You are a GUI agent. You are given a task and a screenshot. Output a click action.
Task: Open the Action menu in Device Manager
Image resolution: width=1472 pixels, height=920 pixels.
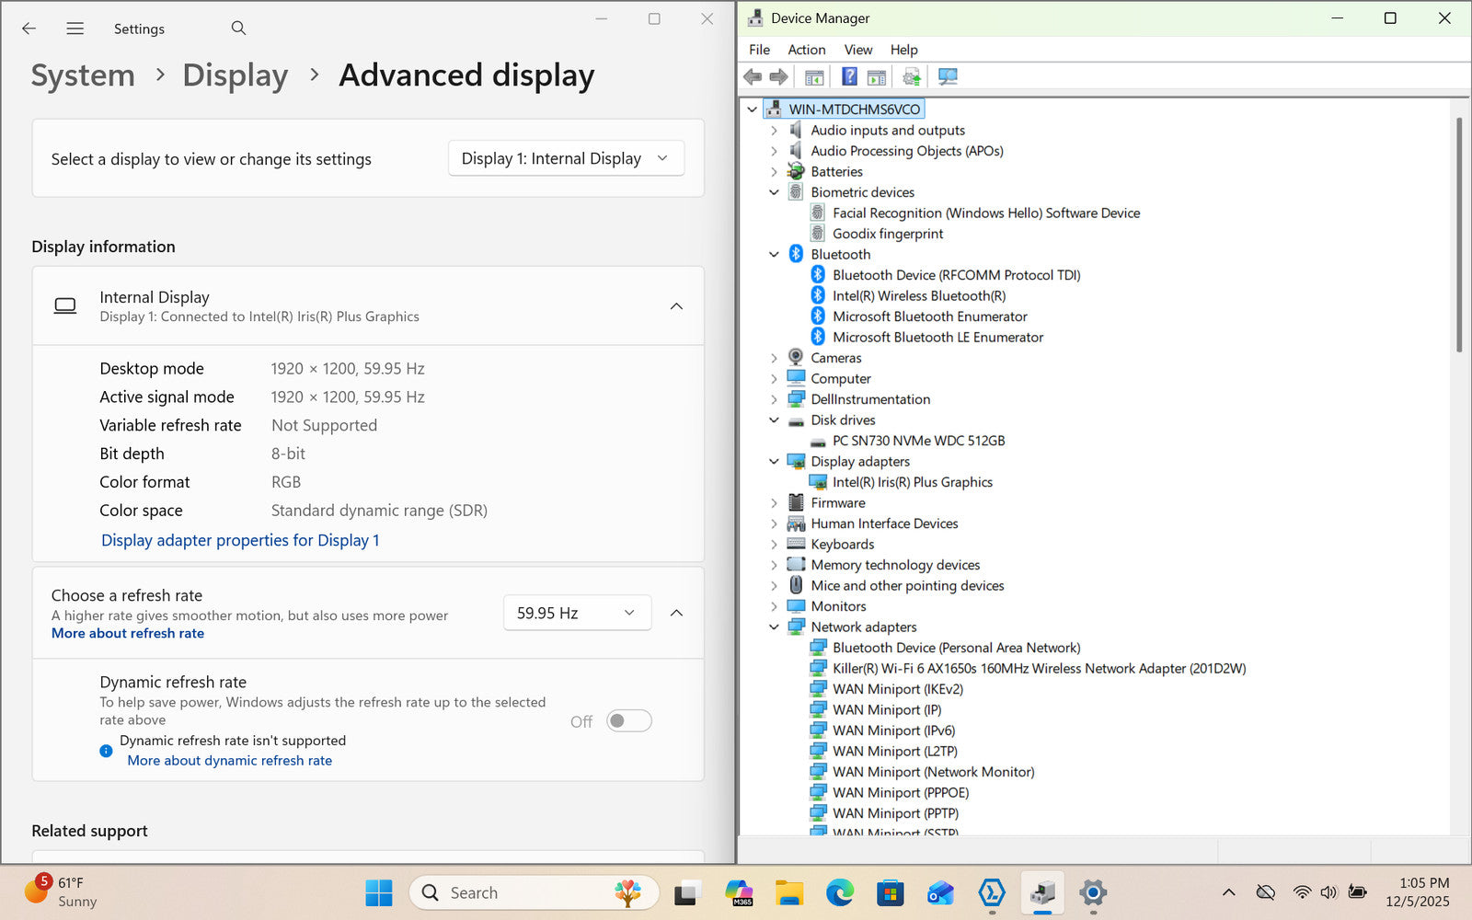pyautogui.click(x=806, y=50)
